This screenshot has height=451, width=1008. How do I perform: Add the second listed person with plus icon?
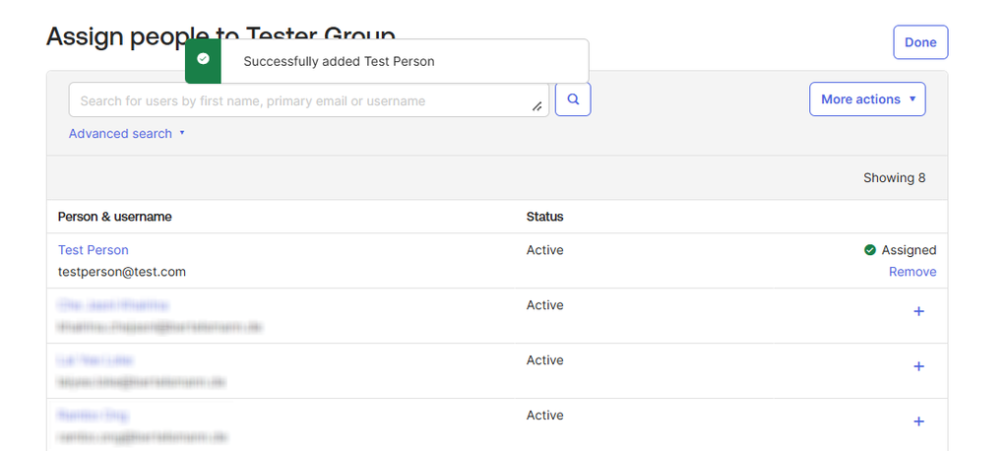pyautogui.click(x=918, y=311)
